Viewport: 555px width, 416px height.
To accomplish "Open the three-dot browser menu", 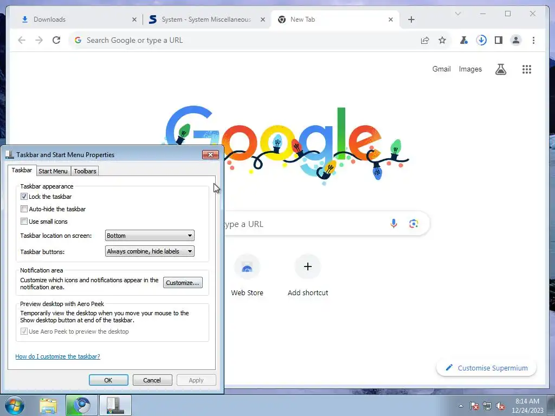I will (x=533, y=40).
